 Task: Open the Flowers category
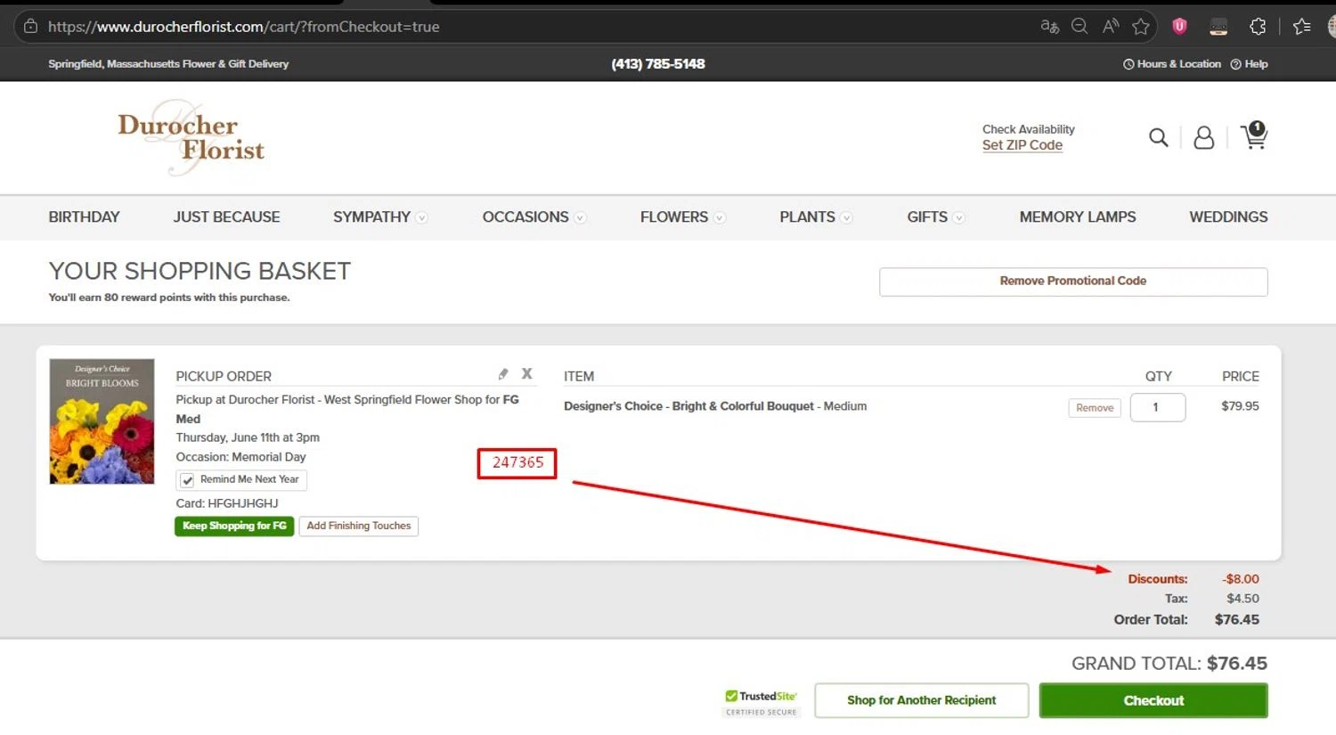[673, 217]
